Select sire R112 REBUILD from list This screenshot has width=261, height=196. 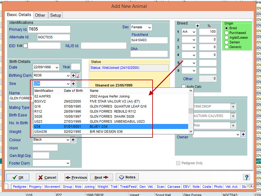[x=111, y=111]
